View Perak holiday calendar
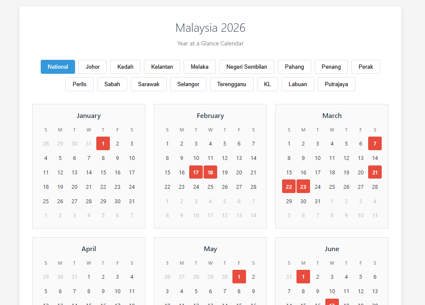The height and width of the screenshot is (305, 425). pos(365,67)
